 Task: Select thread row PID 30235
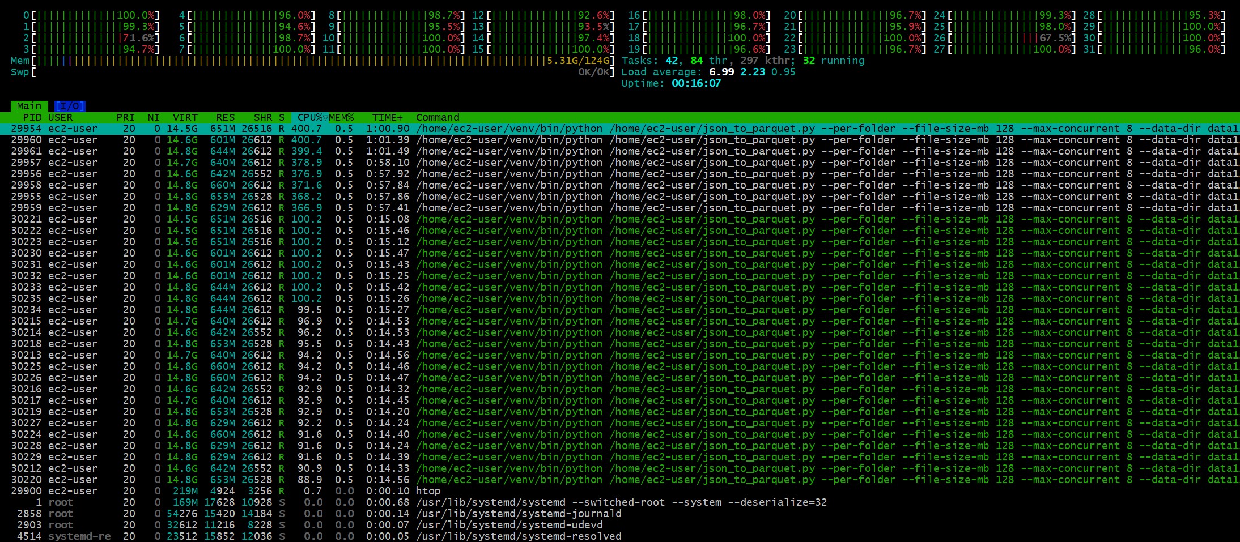pyautogui.click(x=620, y=298)
